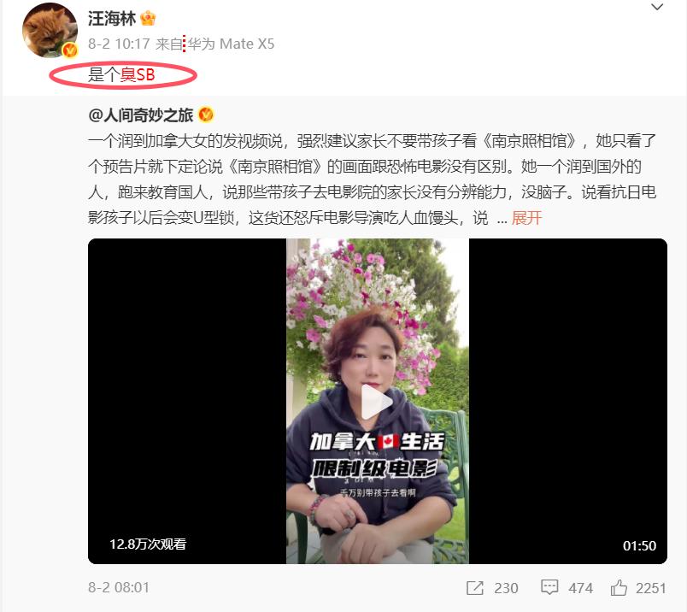Click verified badge next to 人间奇妙之旅
Image resolution: width=687 pixels, height=612 pixels.
[206, 115]
